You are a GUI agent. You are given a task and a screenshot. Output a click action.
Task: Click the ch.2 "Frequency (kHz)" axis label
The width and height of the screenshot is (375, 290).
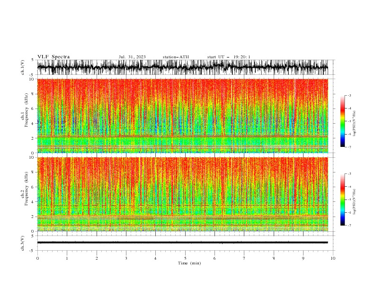[x=26, y=189]
